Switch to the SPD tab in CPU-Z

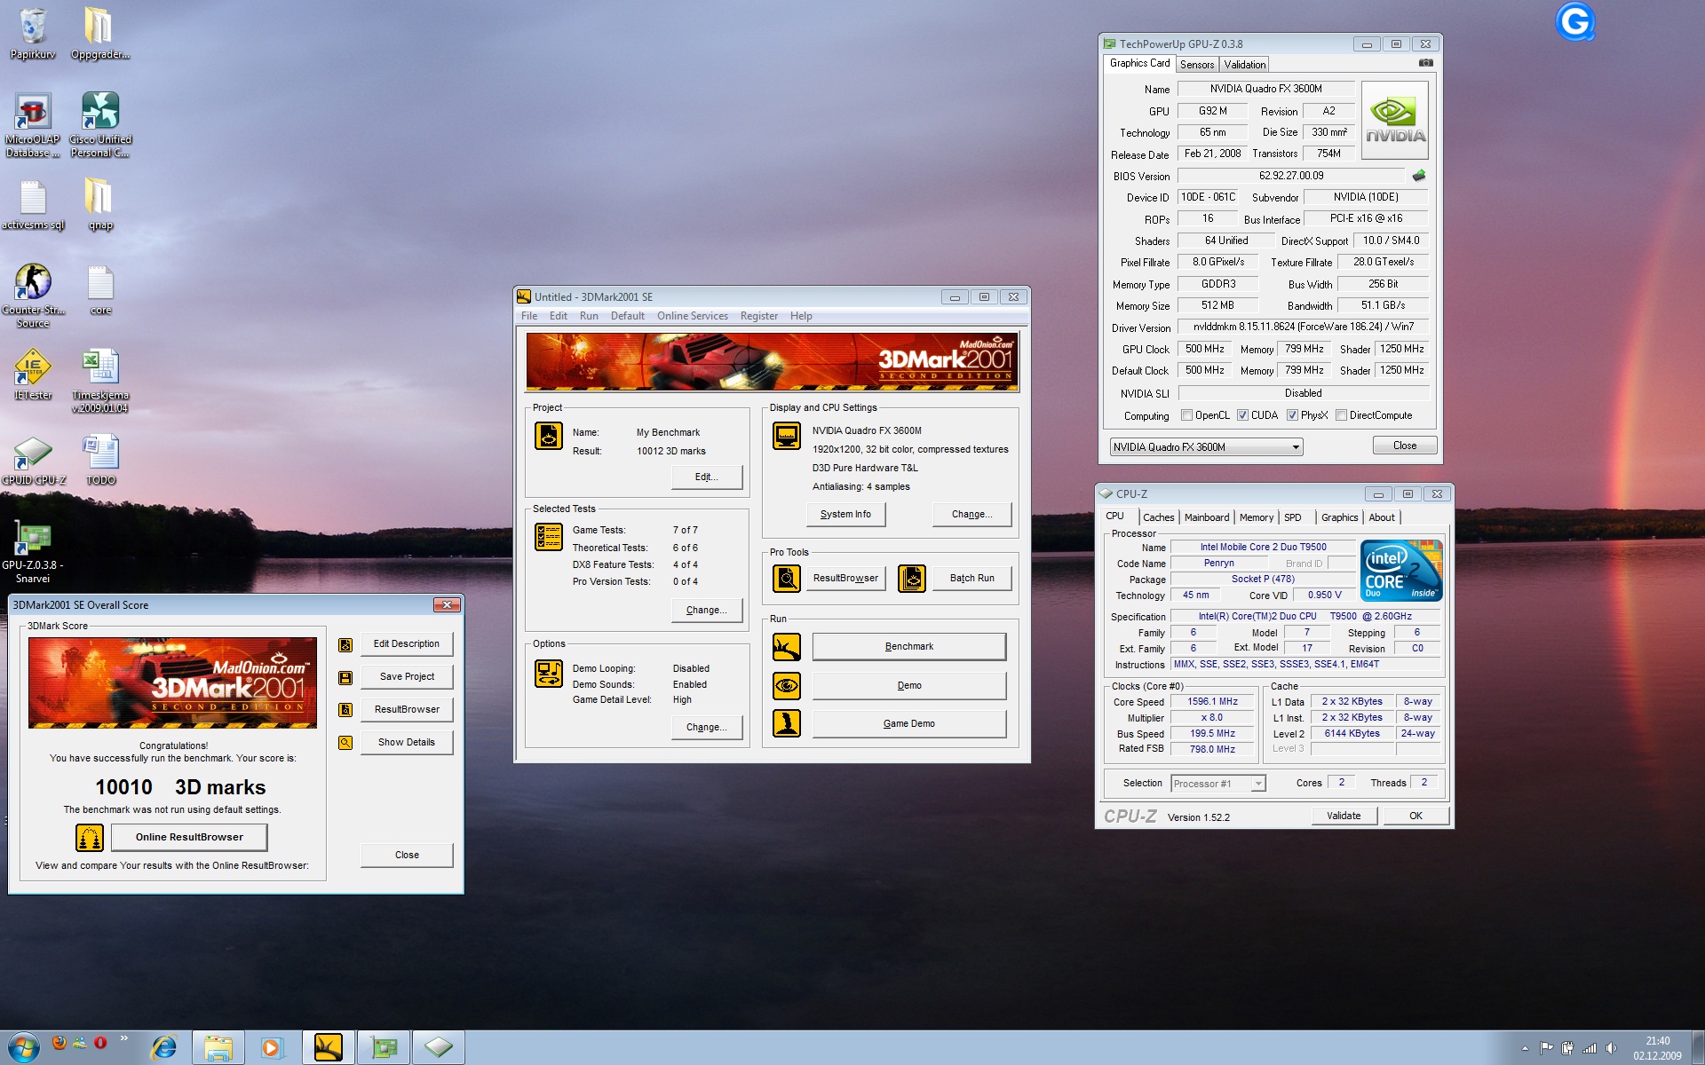pos(1293,517)
